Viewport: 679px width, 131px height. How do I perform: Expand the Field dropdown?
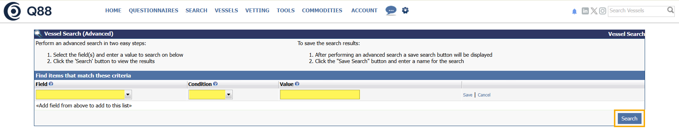(128, 94)
